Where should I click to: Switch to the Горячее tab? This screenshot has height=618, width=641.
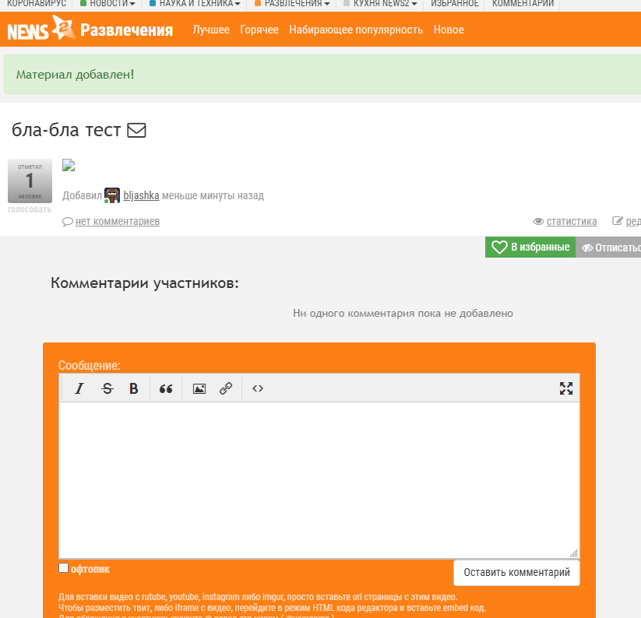259,30
